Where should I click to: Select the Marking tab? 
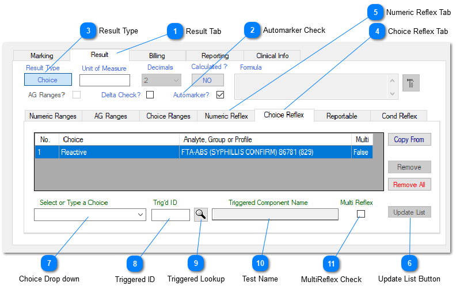point(41,56)
